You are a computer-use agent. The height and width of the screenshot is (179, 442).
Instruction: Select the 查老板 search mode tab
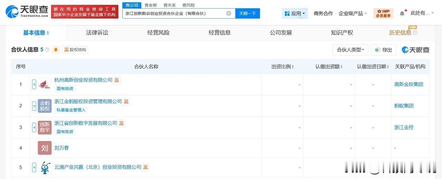tap(151, 5)
